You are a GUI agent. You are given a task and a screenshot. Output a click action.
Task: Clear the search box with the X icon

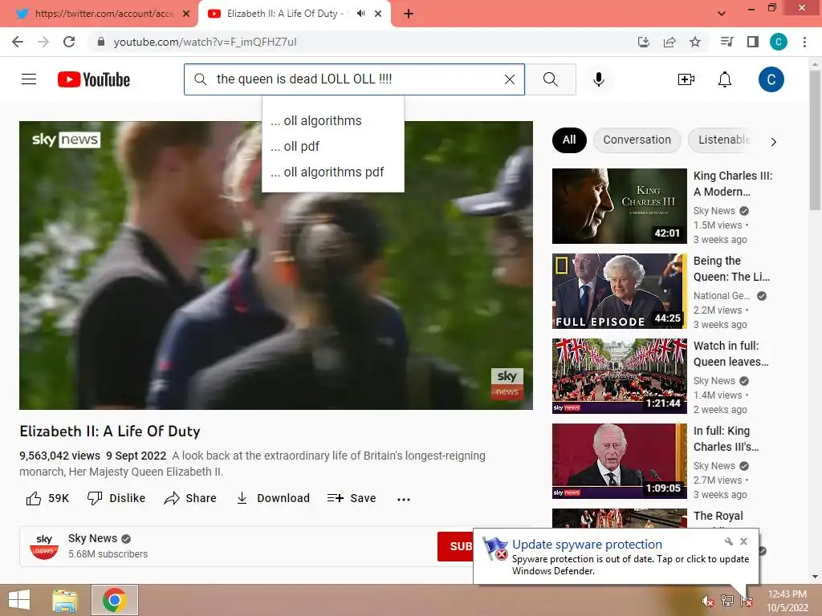point(510,79)
